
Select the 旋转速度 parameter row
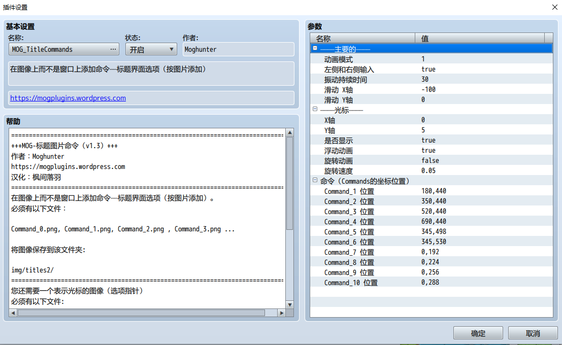(x=431, y=170)
